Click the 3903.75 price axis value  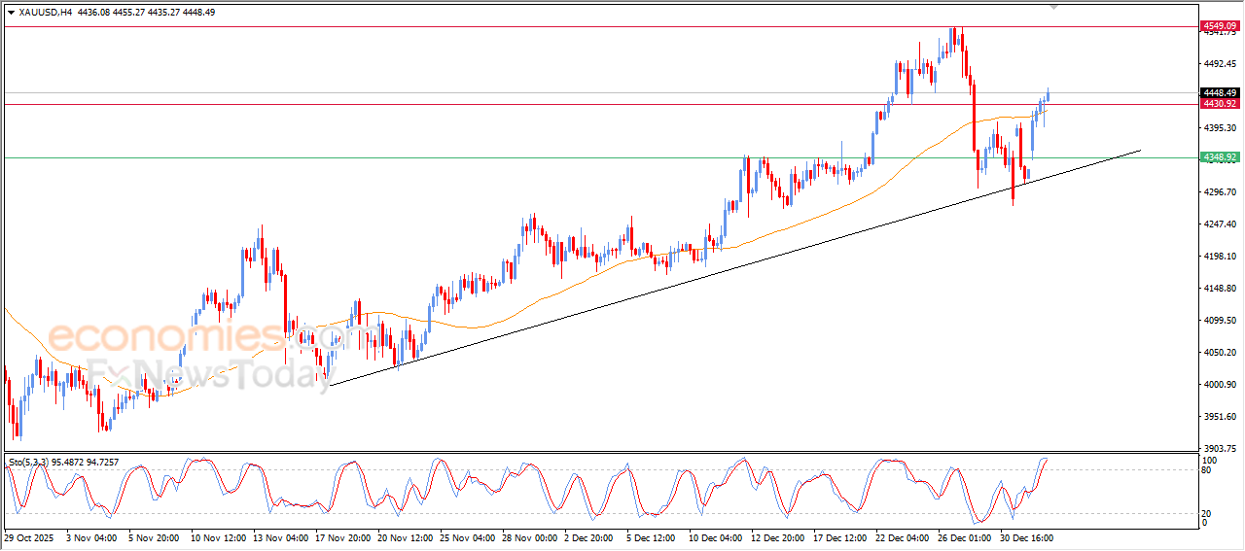pyautogui.click(x=1219, y=449)
